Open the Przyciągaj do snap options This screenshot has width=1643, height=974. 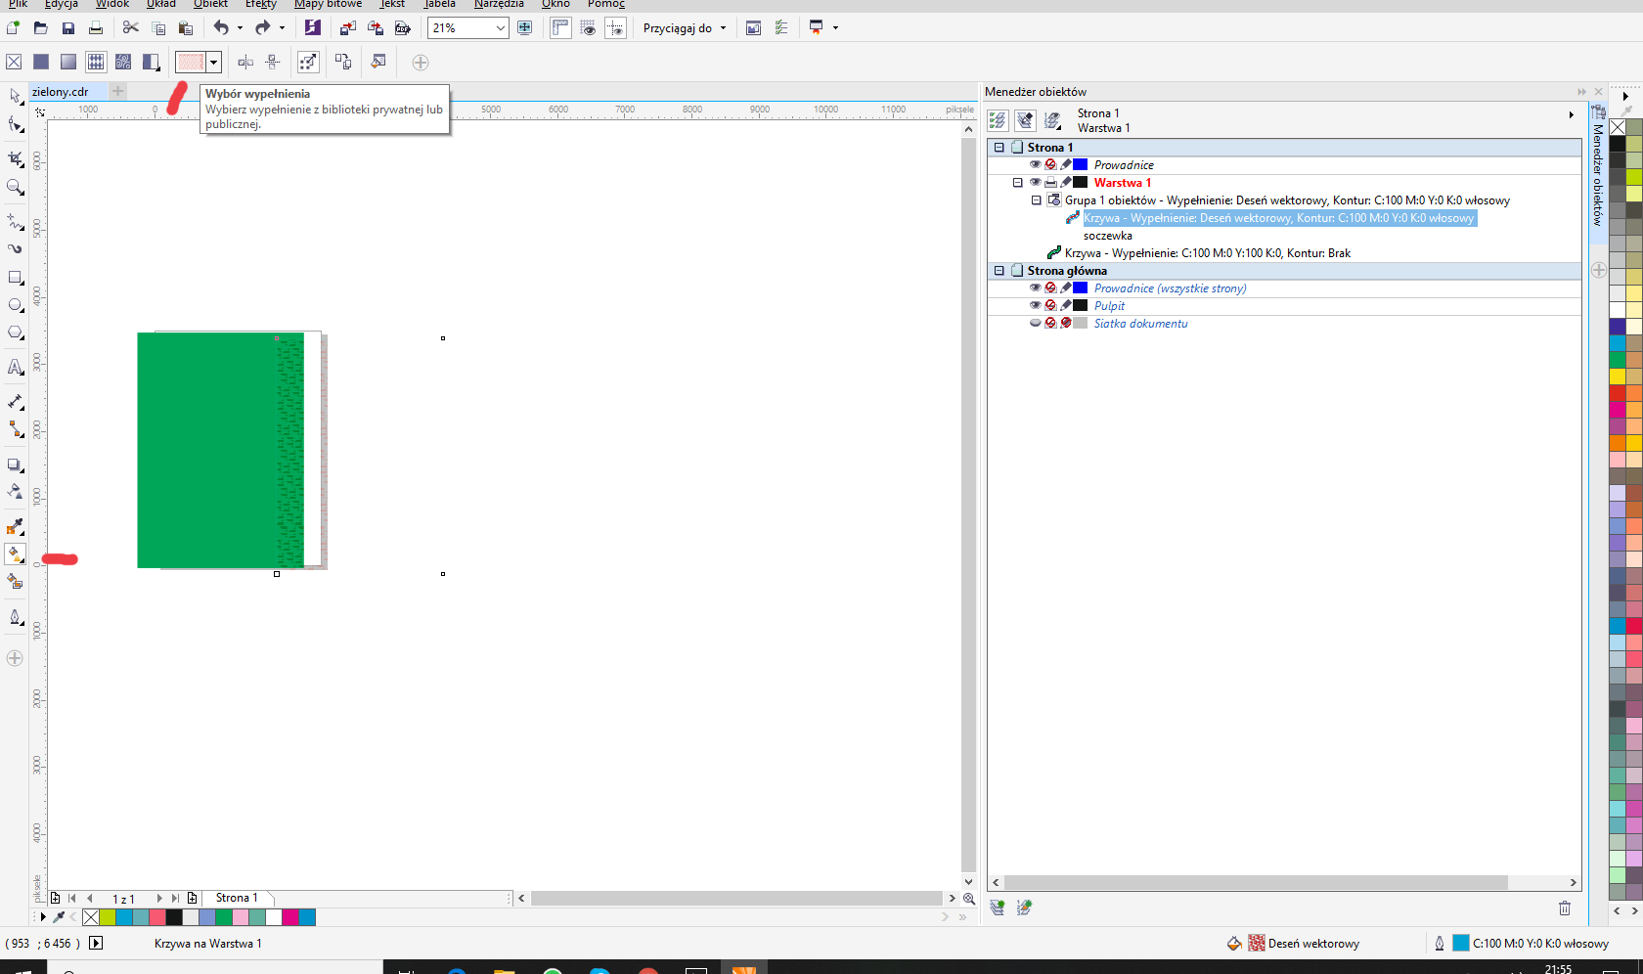[684, 28]
